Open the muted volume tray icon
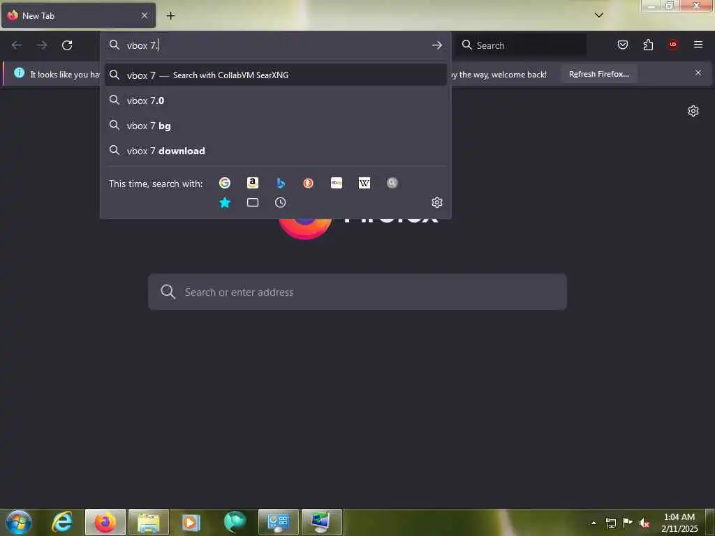The width and height of the screenshot is (715, 536). [644, 523]
